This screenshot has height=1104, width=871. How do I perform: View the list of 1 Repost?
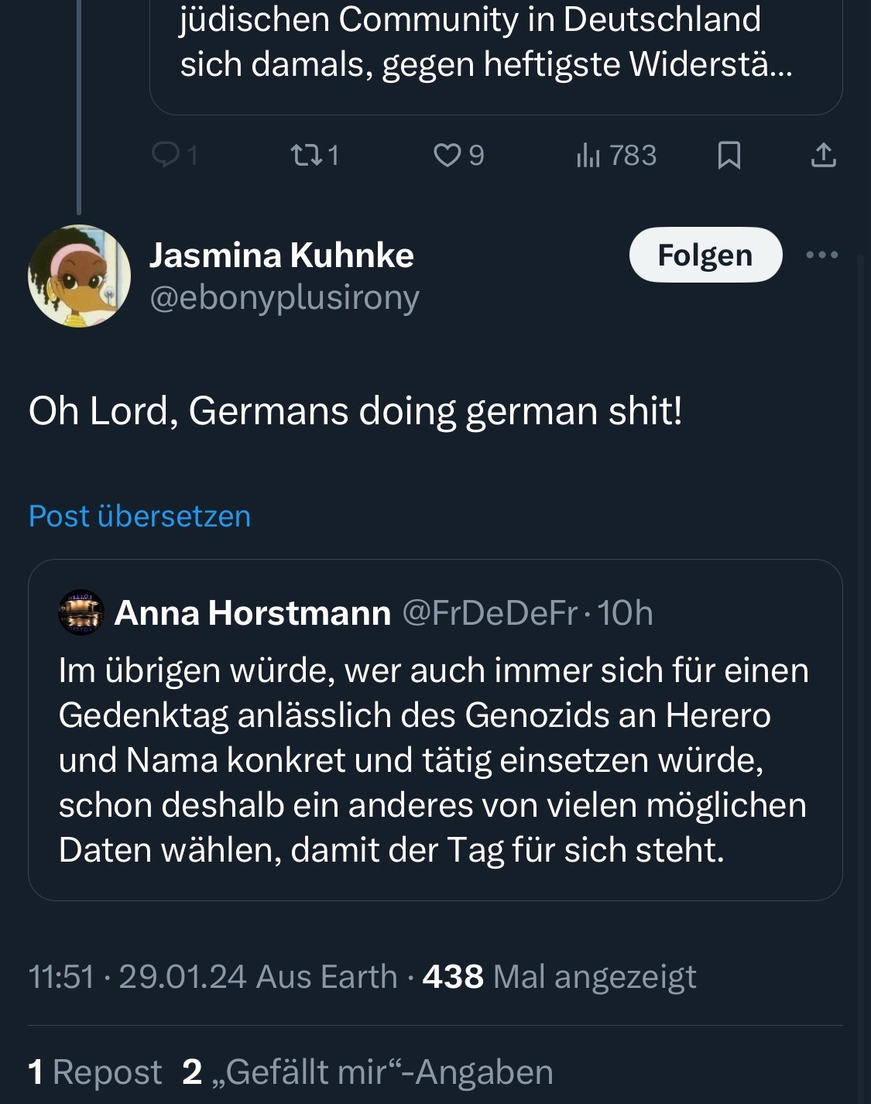pyautogui.click(x=95, y=1072)
